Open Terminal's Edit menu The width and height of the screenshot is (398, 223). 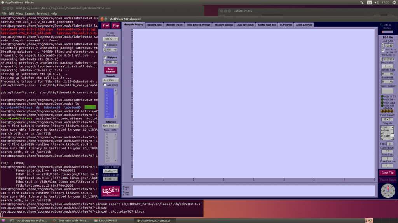[11, 14]
